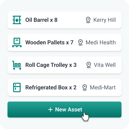Click the Medi-Mart location label
The width and height of the screenshot is (129, 129).
[x=103, y=88]
